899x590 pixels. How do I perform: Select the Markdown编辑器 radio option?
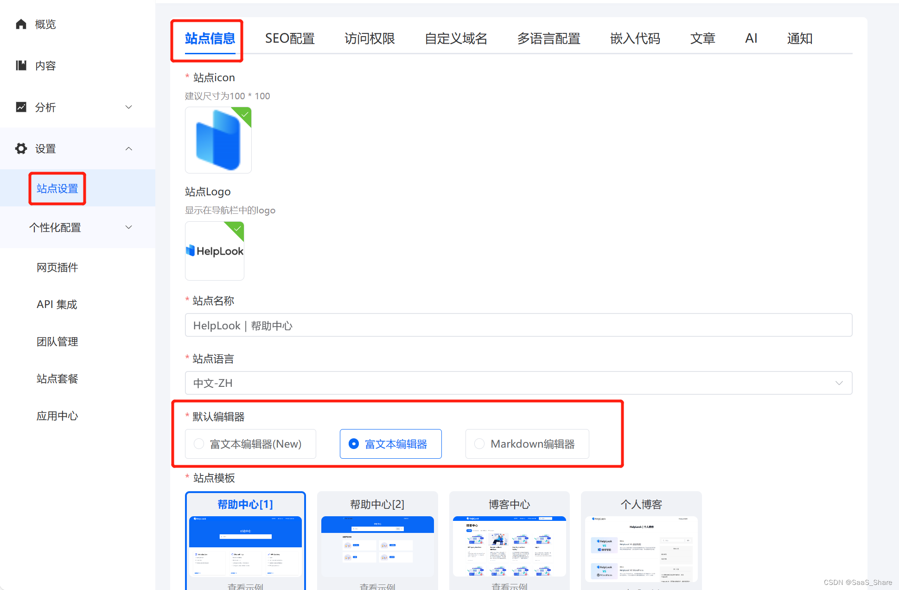[x=479, y=444]
